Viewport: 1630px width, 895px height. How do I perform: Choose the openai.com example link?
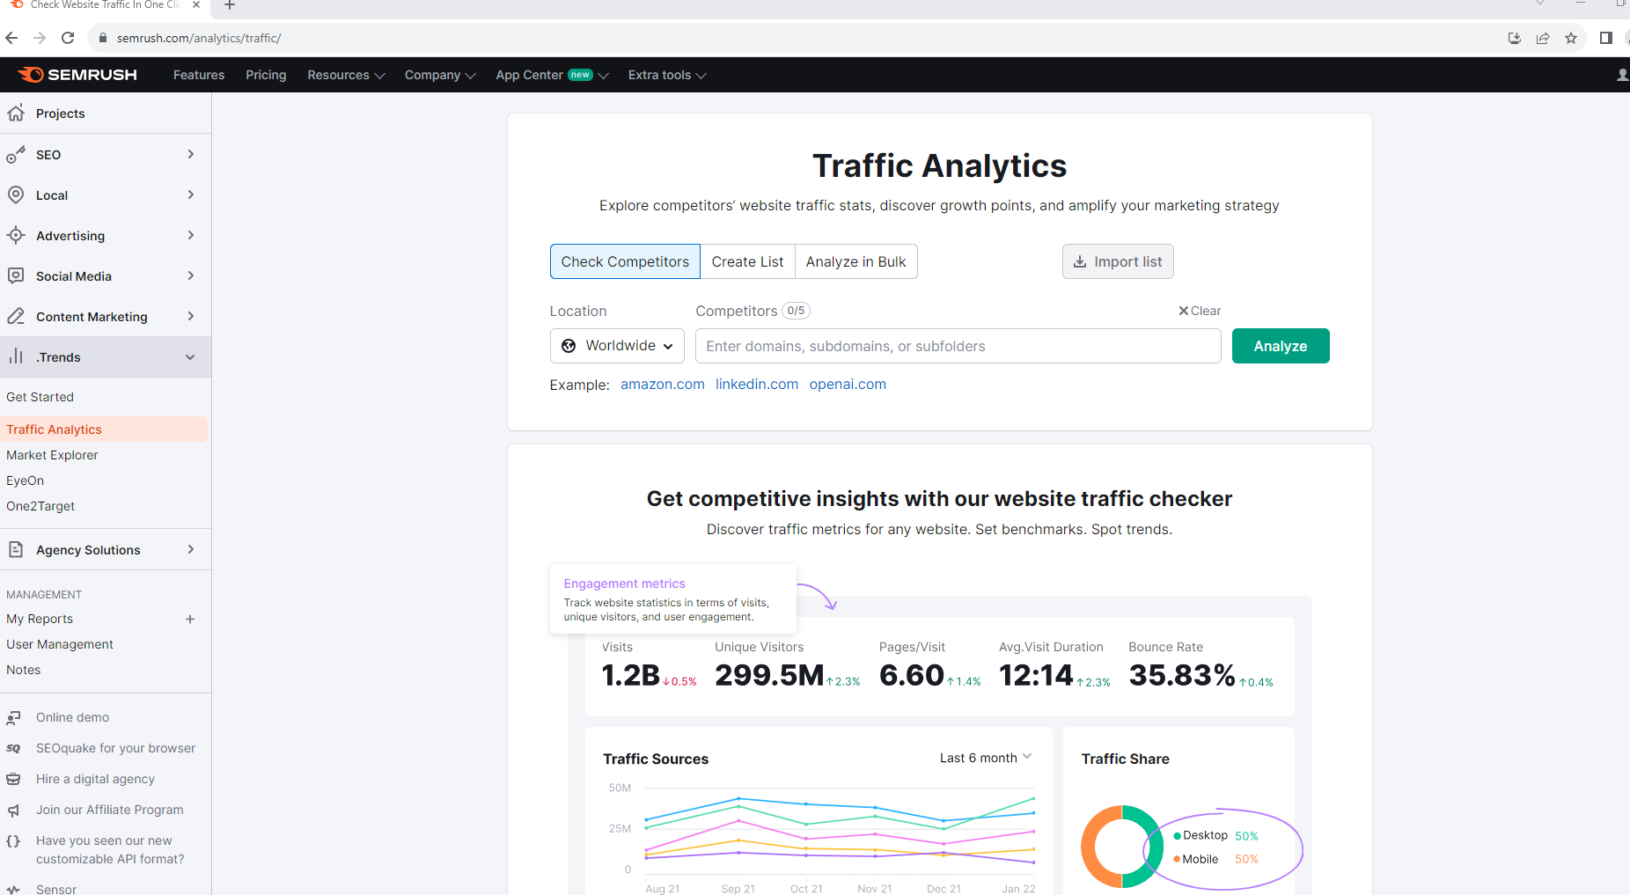(848, 384)
